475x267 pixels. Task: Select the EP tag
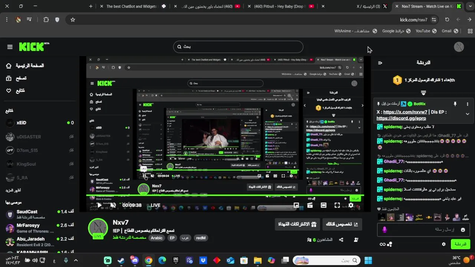pyautogui.click(x=172, y=238)
